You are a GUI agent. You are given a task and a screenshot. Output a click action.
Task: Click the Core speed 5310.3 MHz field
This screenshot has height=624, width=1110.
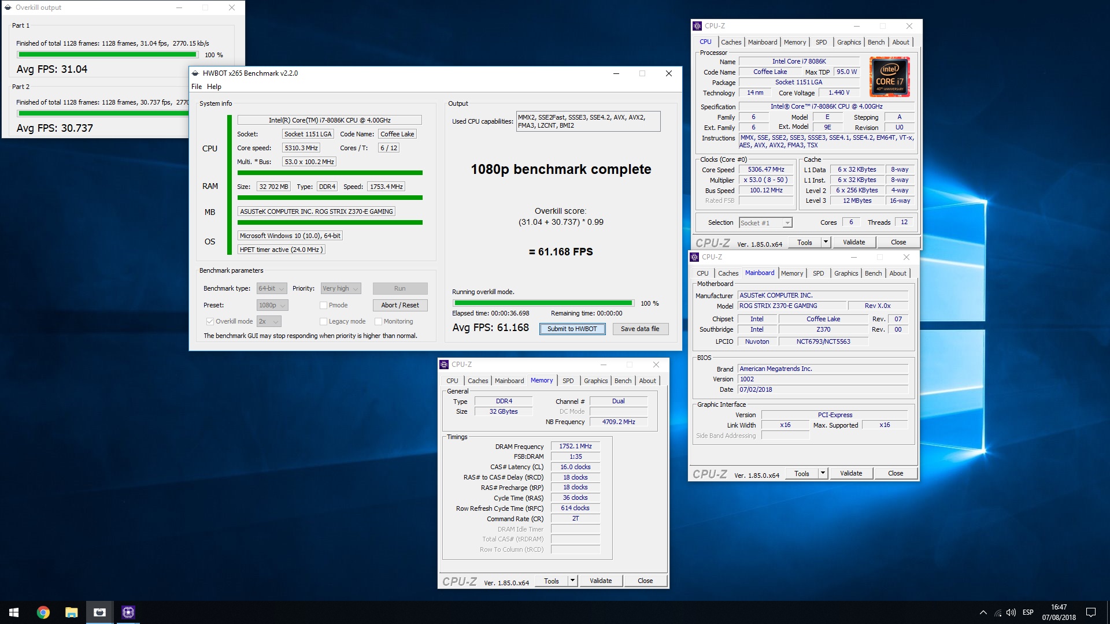(x=301, y=148)
